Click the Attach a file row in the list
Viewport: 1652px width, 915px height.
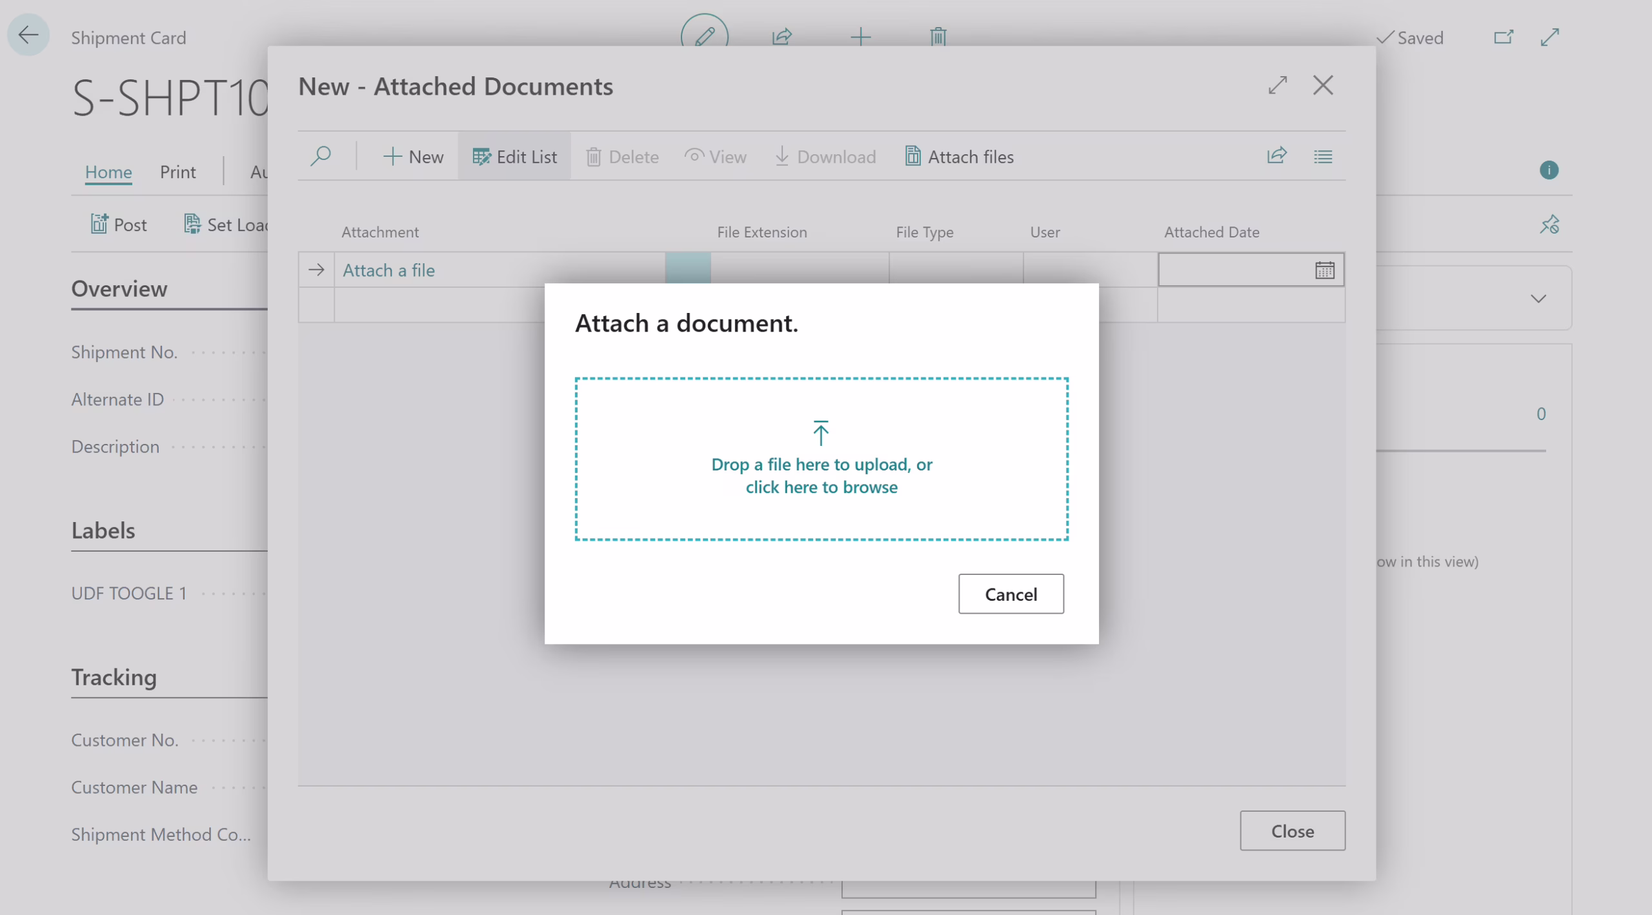(388, 270)
